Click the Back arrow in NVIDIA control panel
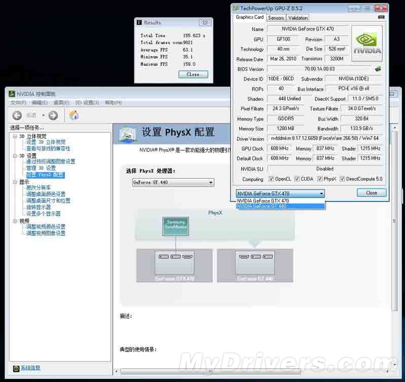The width and height of the screenshot is (405, 382). point(17,115)
